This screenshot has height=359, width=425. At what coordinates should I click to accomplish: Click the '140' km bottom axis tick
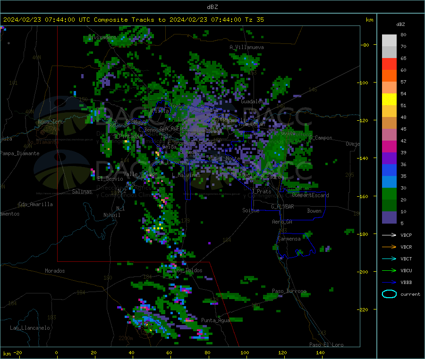tap(320, 353)
